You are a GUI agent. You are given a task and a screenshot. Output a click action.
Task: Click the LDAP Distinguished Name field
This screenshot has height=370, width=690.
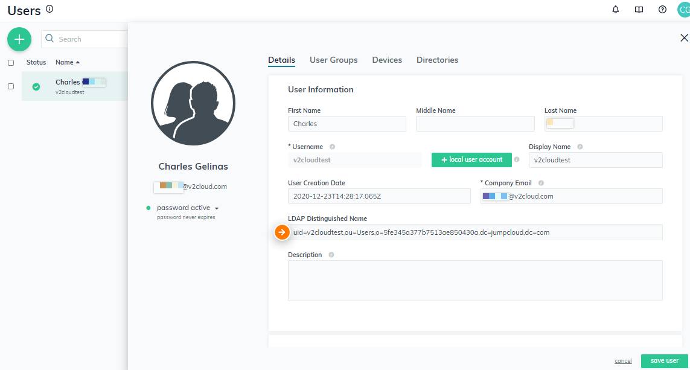click(475, 232)
